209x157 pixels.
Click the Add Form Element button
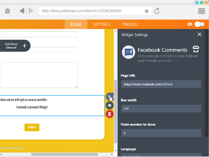(x=15, y=46)
